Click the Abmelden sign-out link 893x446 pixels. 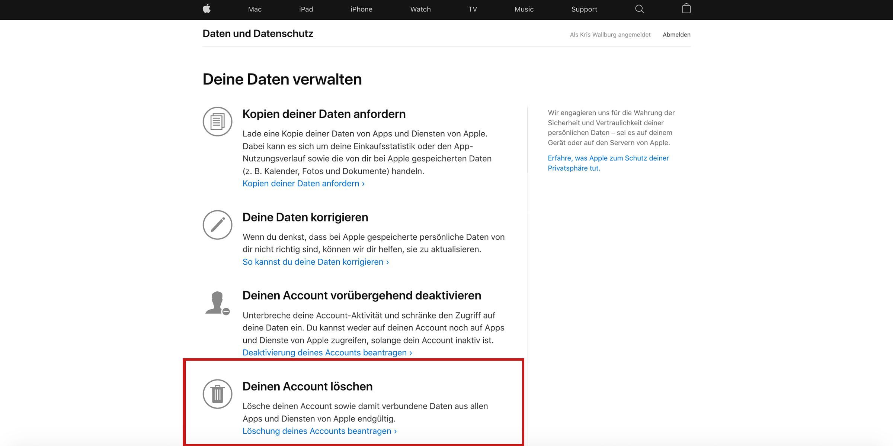tap(676, 35)
